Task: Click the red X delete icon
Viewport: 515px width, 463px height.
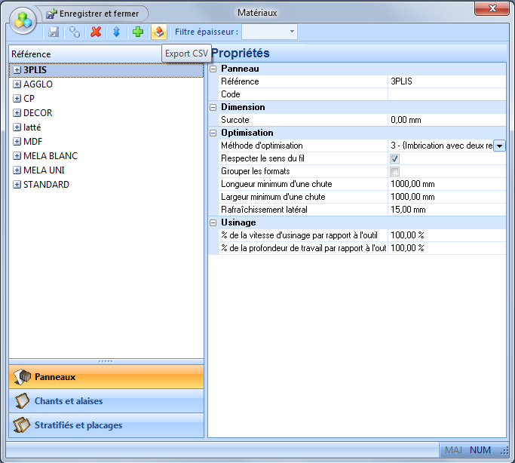Action: 96,32
